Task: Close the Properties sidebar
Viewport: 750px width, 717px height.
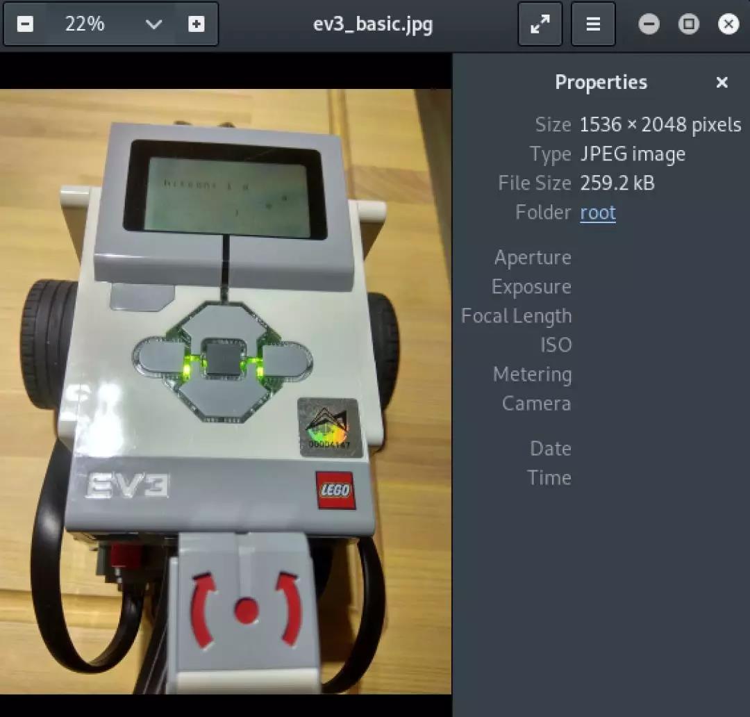Action: pyautogui.click(x=722, y=82)
